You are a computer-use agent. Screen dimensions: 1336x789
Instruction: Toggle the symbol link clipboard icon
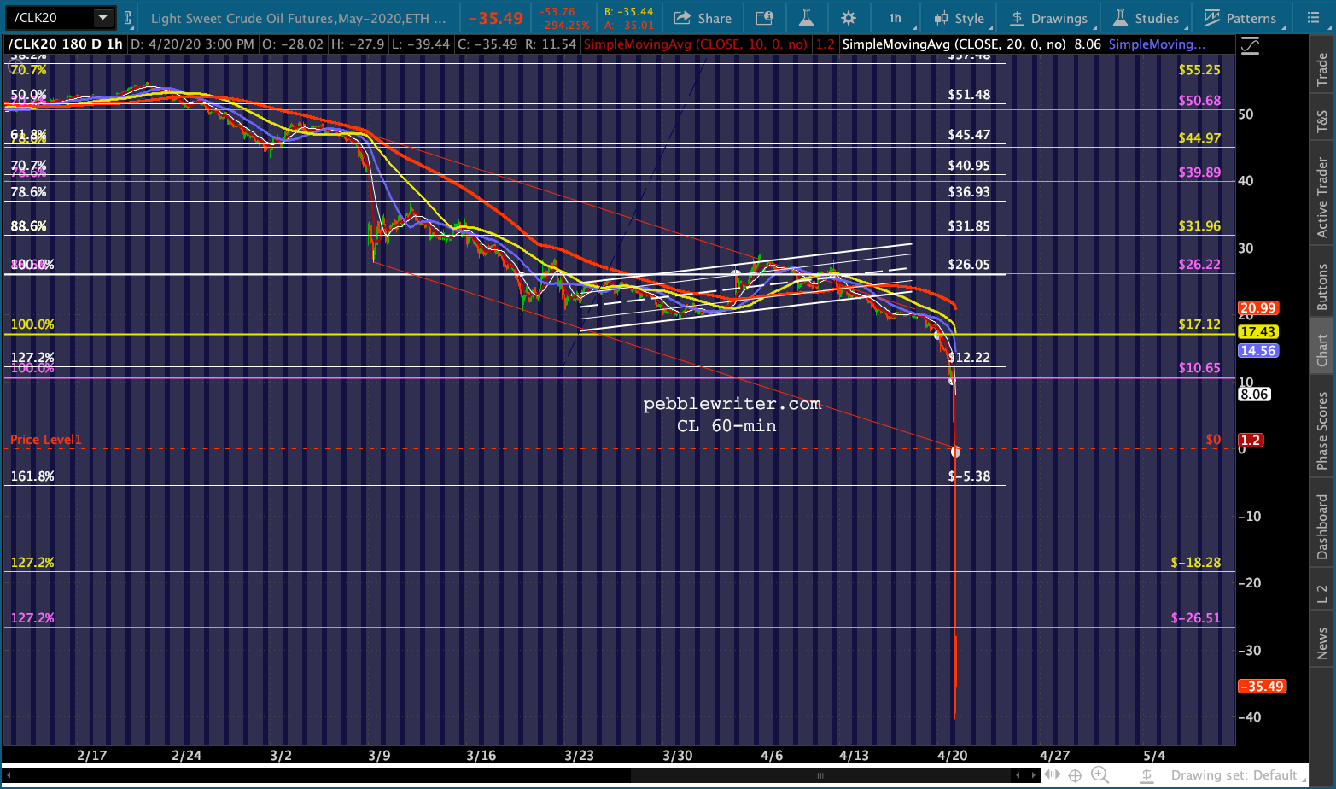coord(128,18)
